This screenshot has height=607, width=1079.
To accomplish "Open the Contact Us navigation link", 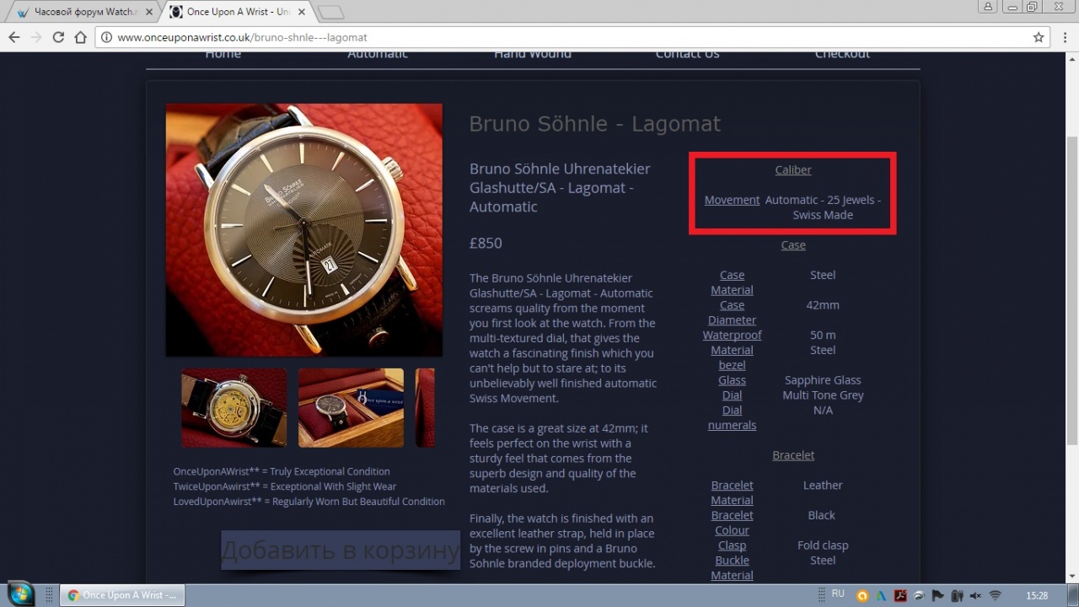I will (x=687, y=55).
